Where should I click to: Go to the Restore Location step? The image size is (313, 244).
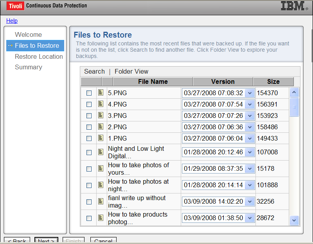(x=39, y=56)
